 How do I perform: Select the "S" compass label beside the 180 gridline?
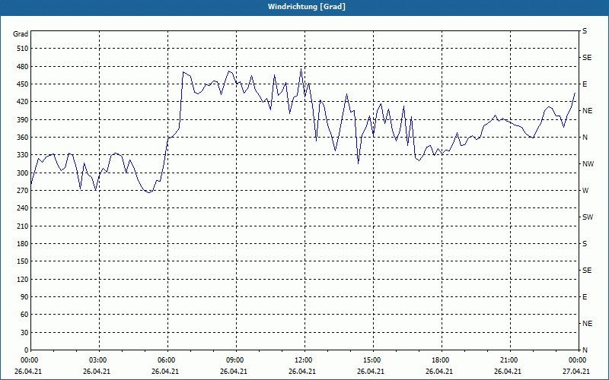[x=585, y=244]
